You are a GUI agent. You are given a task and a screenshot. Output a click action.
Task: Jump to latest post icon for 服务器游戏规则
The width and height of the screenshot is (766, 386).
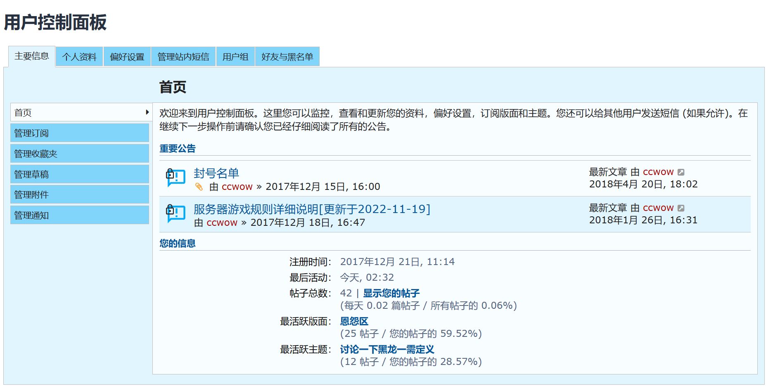coord(681,208)
